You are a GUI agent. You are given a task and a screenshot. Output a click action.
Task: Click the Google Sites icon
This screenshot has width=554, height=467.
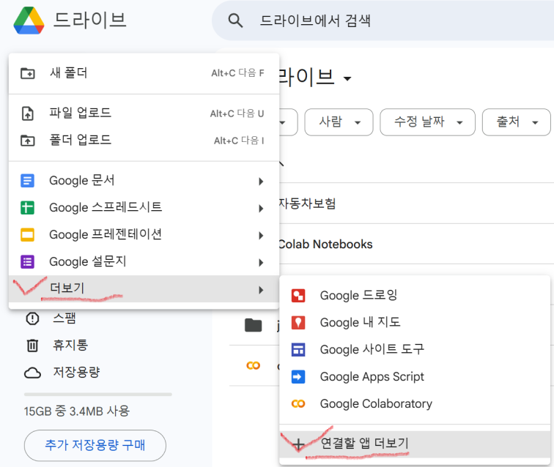[x=298, y=350]
